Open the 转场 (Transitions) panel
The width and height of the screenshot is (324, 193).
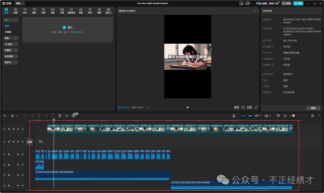click(x=53, y=11)
